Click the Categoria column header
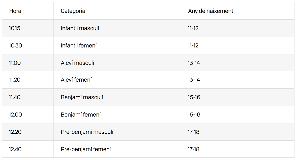Screen dimensions: 297x160 (x=73, y=11)
